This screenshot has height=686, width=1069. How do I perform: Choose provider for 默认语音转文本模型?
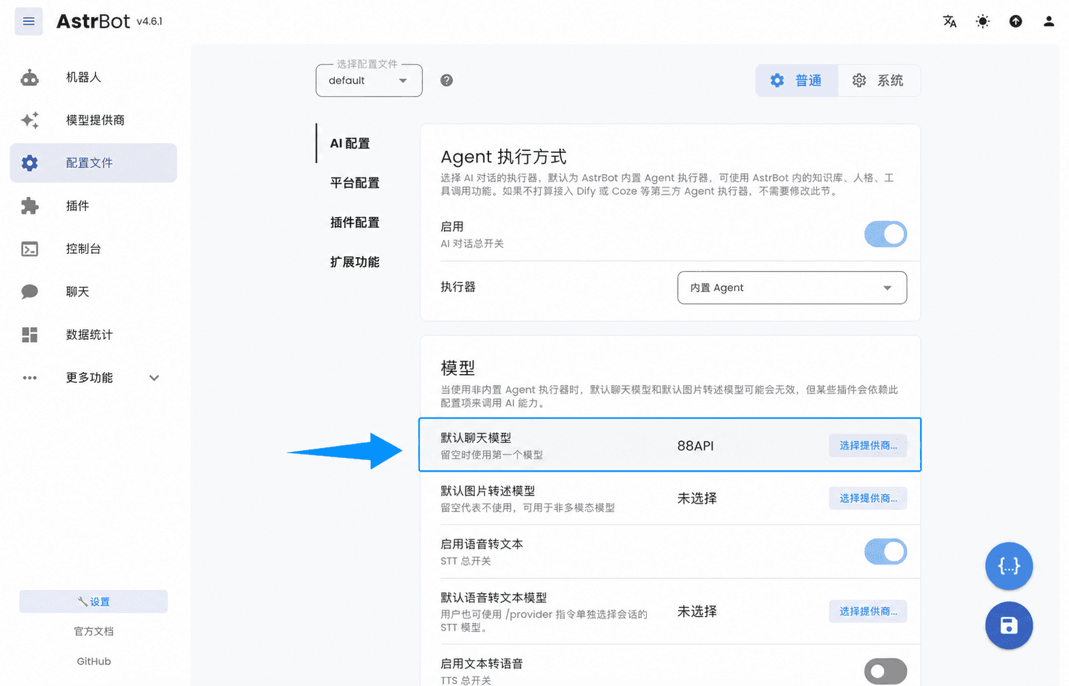click(868, 611)
